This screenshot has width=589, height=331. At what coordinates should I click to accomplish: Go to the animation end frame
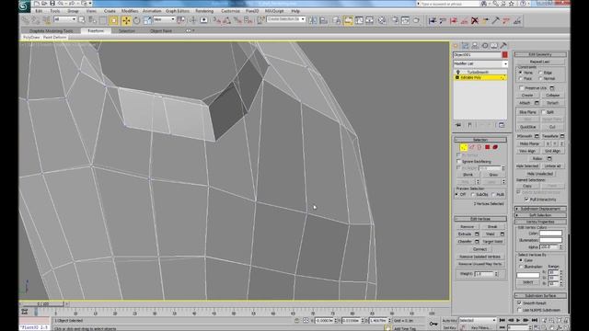coord(535,320)
